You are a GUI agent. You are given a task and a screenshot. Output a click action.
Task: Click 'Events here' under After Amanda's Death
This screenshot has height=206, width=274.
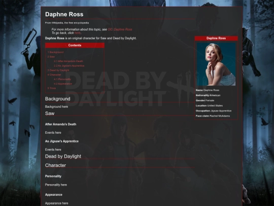point(53,133)
